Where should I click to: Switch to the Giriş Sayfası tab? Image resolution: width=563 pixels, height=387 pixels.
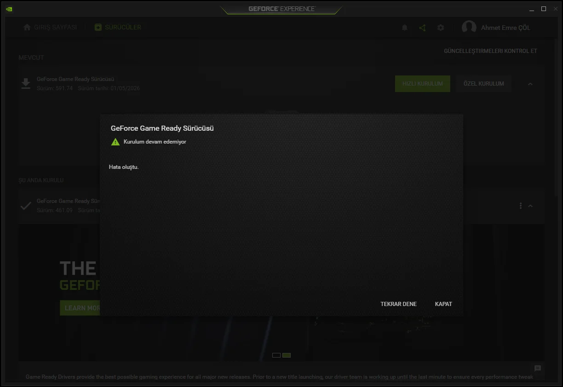click(50, 27)
